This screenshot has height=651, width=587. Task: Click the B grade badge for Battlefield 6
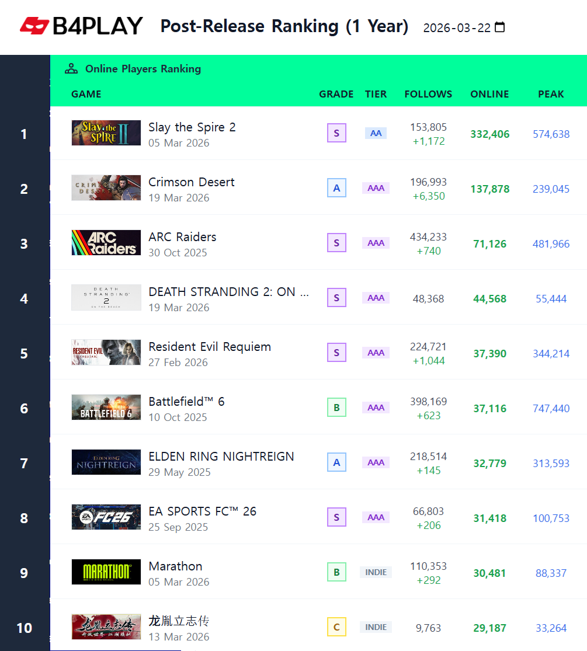pos(336,408)
